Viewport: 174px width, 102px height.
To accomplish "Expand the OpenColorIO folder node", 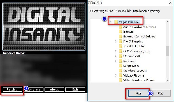I will click(116, 56).
